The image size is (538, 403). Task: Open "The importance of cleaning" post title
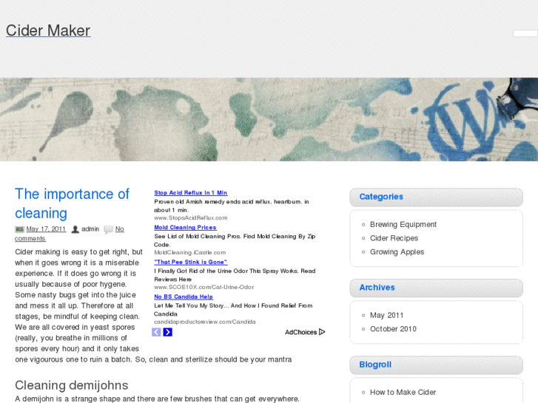(72, 203)
